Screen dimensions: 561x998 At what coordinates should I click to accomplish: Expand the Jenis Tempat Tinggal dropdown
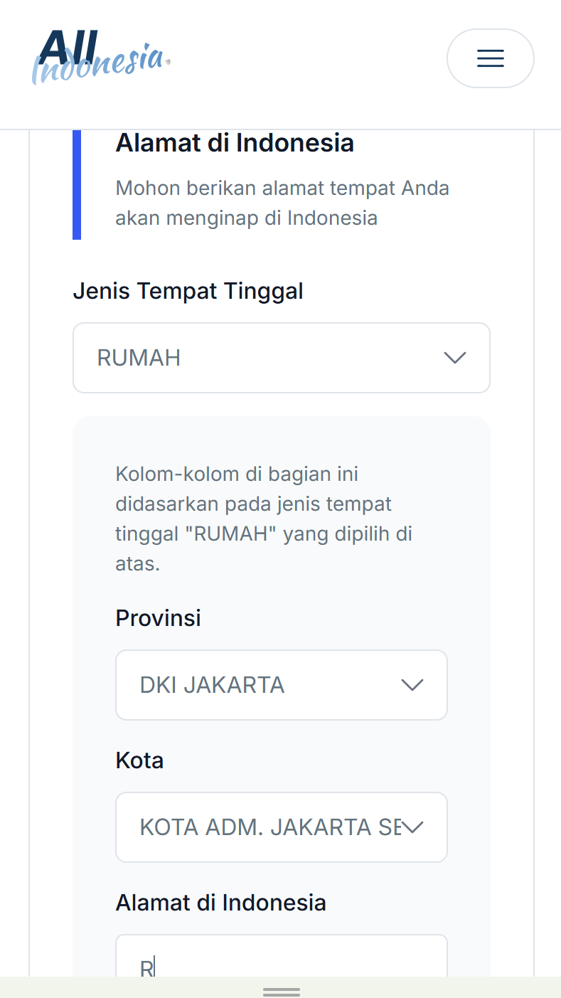[x=281, y=358]
